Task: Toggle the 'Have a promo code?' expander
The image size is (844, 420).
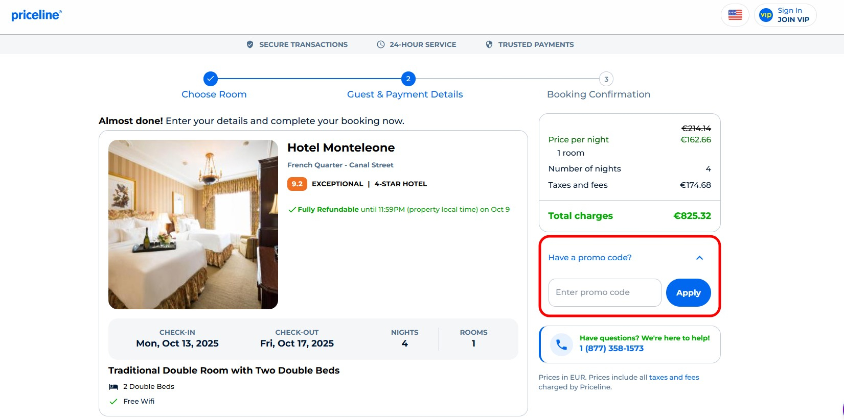Action: (590, 258)
